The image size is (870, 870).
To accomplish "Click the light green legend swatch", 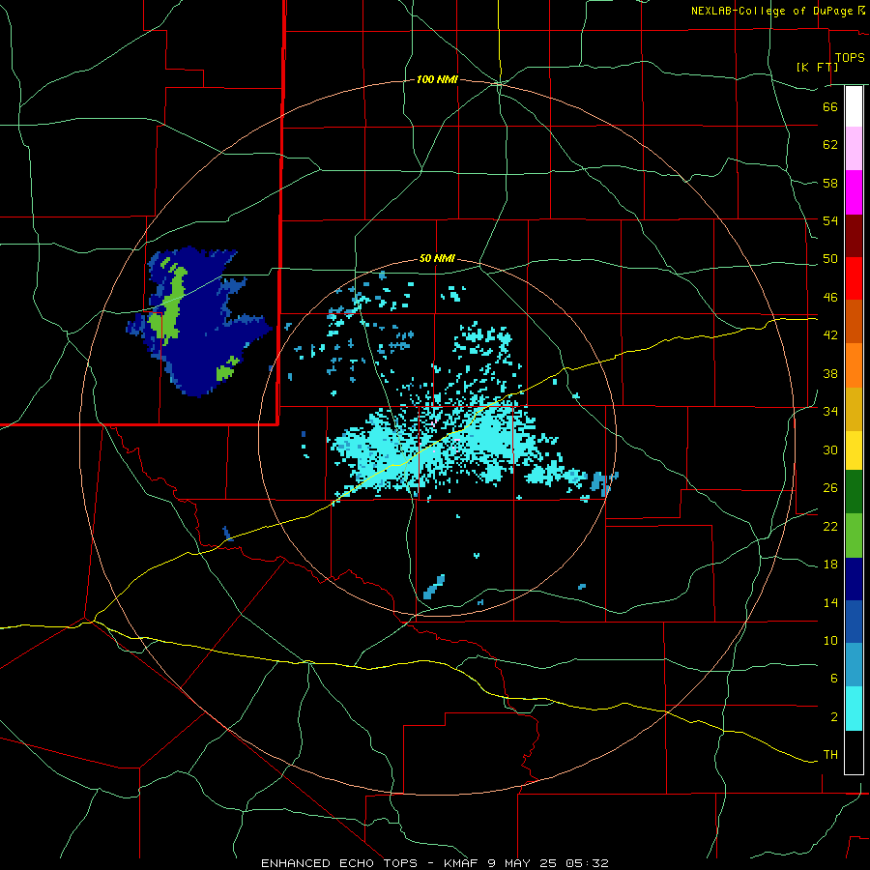I will click(x=854, y=536).
